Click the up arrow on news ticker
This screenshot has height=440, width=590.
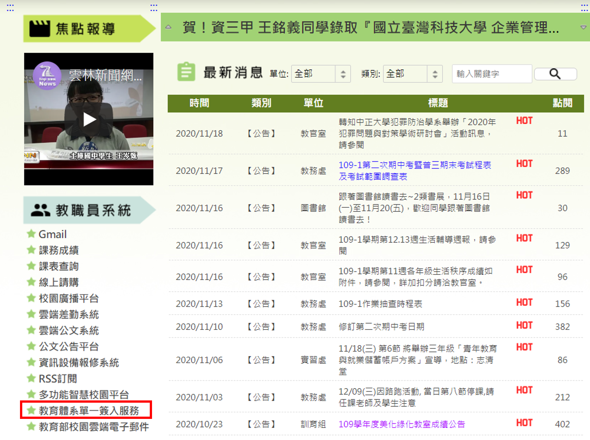[x=168, y=27]
